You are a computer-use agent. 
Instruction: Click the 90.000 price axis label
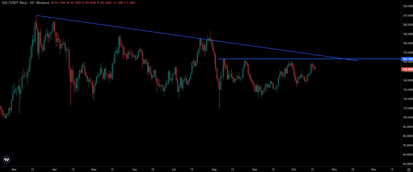pos(408,127)
